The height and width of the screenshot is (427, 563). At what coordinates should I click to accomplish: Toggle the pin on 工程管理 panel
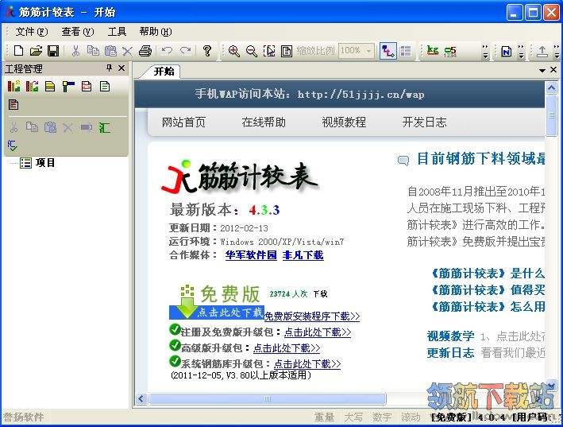(110, 68)
